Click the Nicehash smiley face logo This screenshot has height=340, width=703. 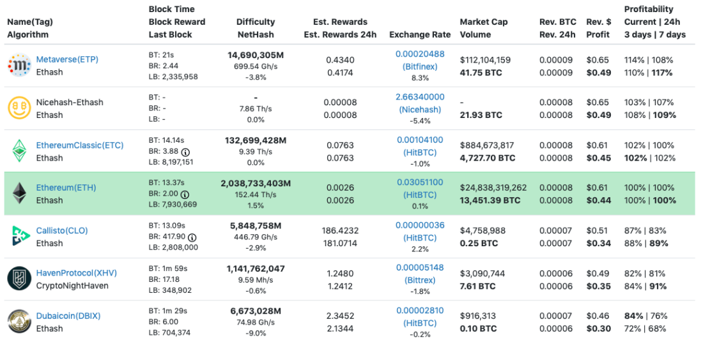(19, 108)
